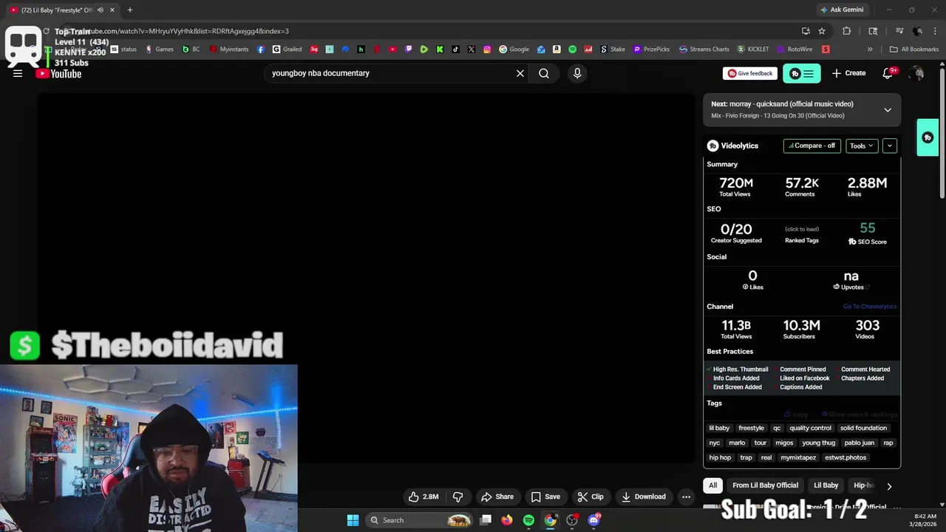This screenshot has height=532, width=946.
Task: Like the video with thumbs up
Action: (423, 497)
